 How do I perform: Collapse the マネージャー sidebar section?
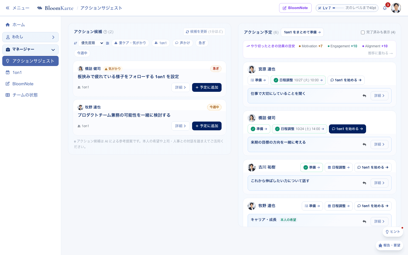tap(30, 50)
